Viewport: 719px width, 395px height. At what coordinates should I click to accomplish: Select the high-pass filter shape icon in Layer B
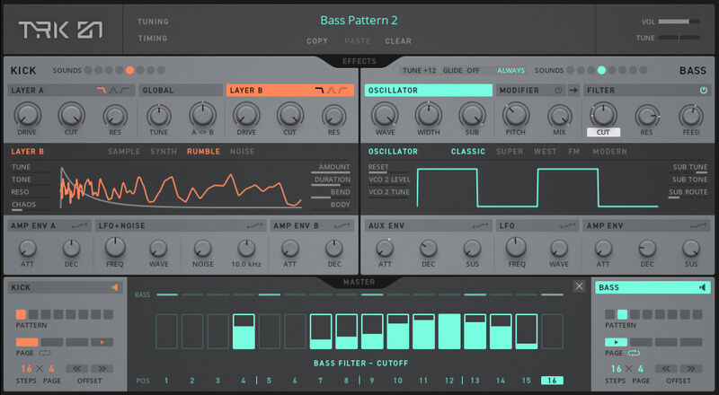[x=342, y=91]
